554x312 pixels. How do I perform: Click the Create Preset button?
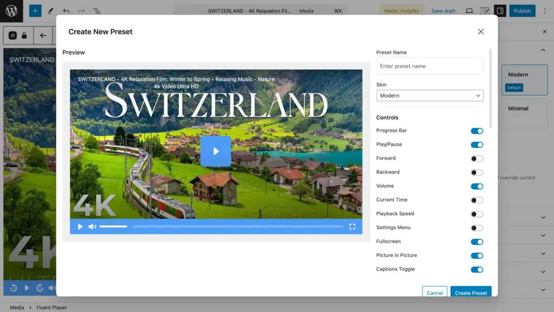(471, 292)
